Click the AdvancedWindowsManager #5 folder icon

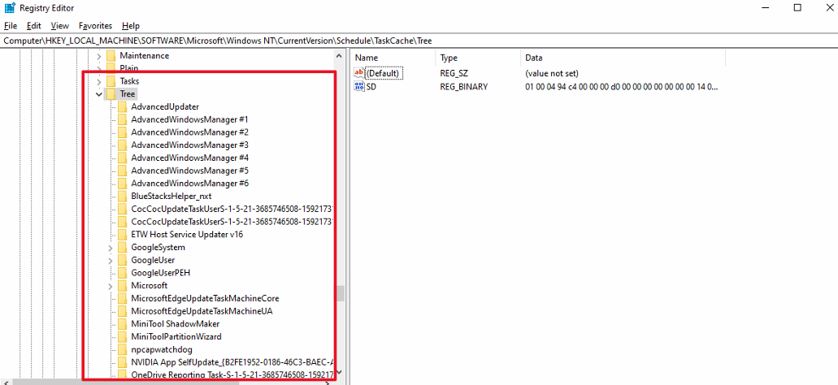tap(123, 171)
